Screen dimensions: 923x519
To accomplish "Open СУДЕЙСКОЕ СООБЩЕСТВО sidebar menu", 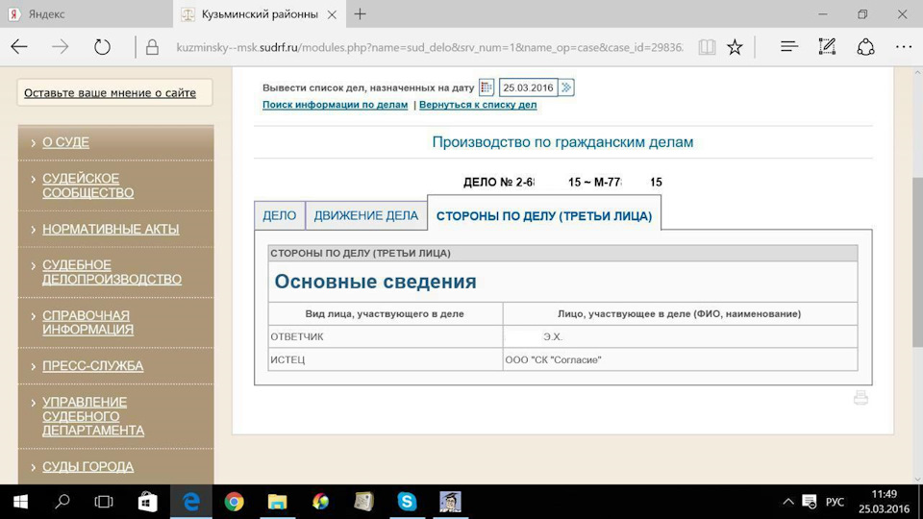I will [88, 185].
